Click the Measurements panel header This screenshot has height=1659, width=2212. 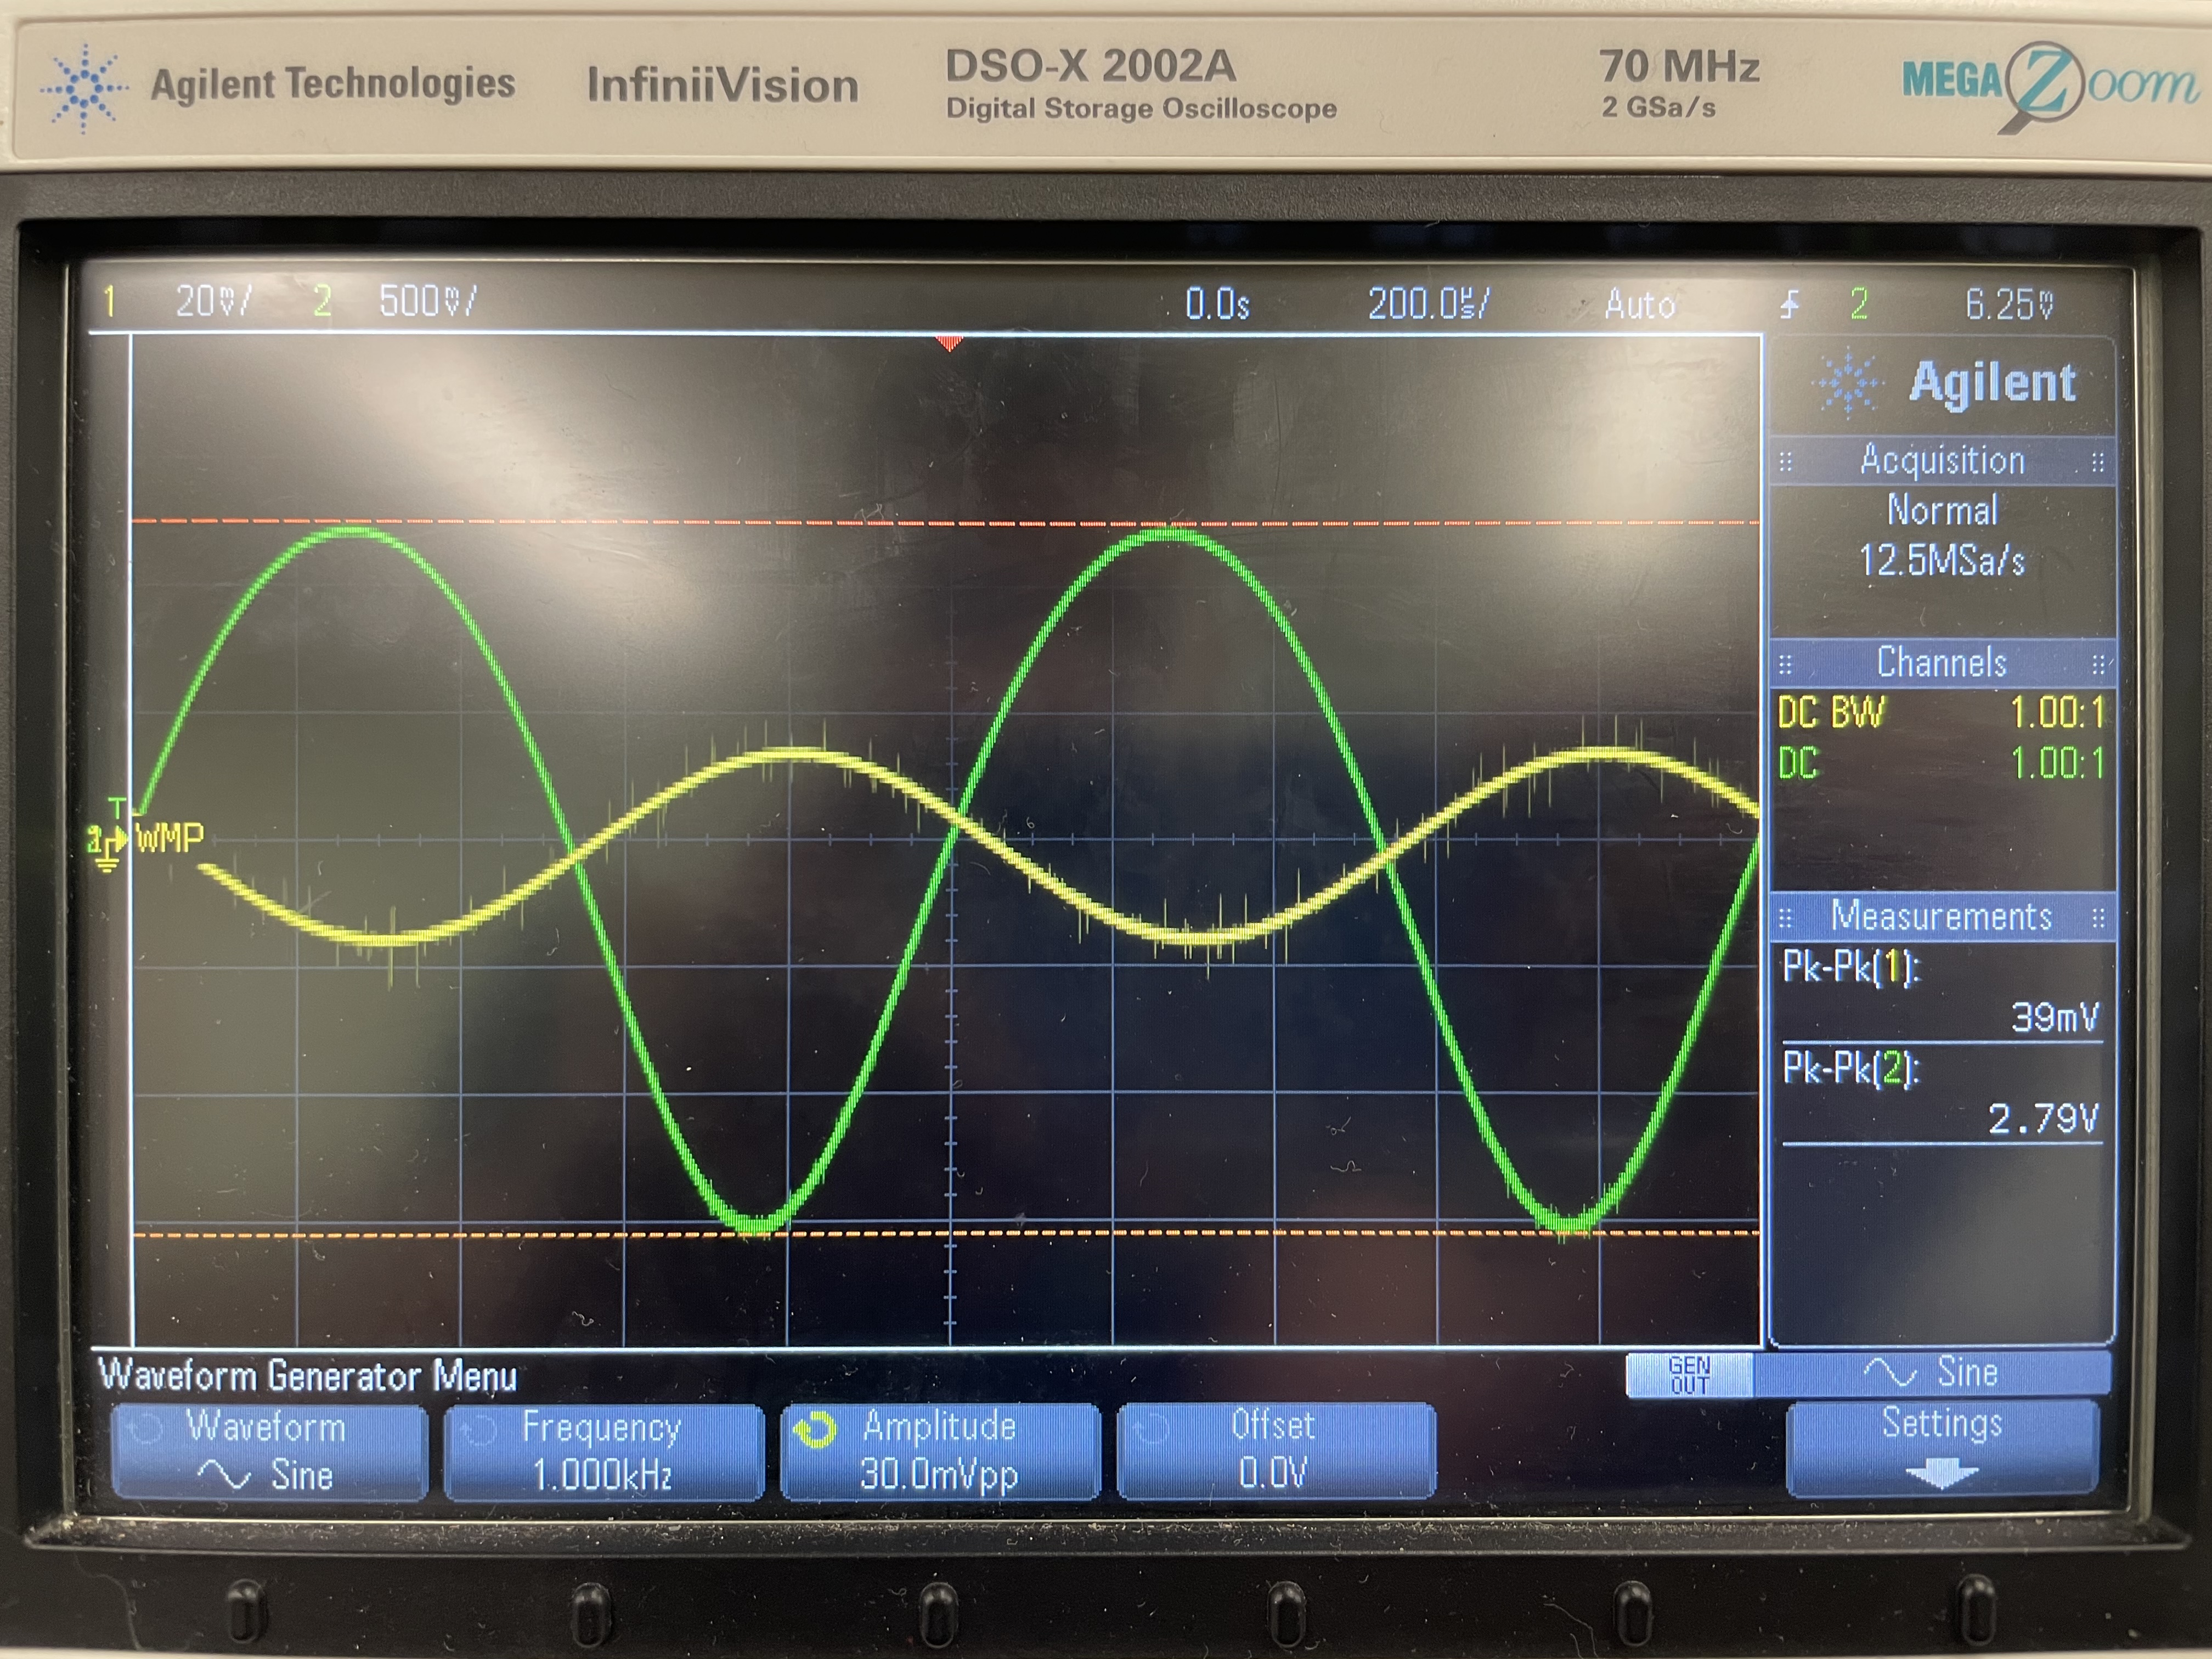pos(1942,917)
